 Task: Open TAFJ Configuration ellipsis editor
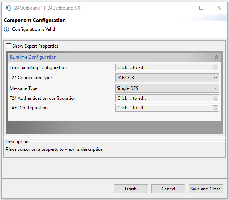point(215,108)
